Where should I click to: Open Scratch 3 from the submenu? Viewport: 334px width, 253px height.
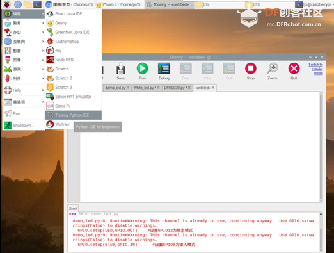[73, 87]
